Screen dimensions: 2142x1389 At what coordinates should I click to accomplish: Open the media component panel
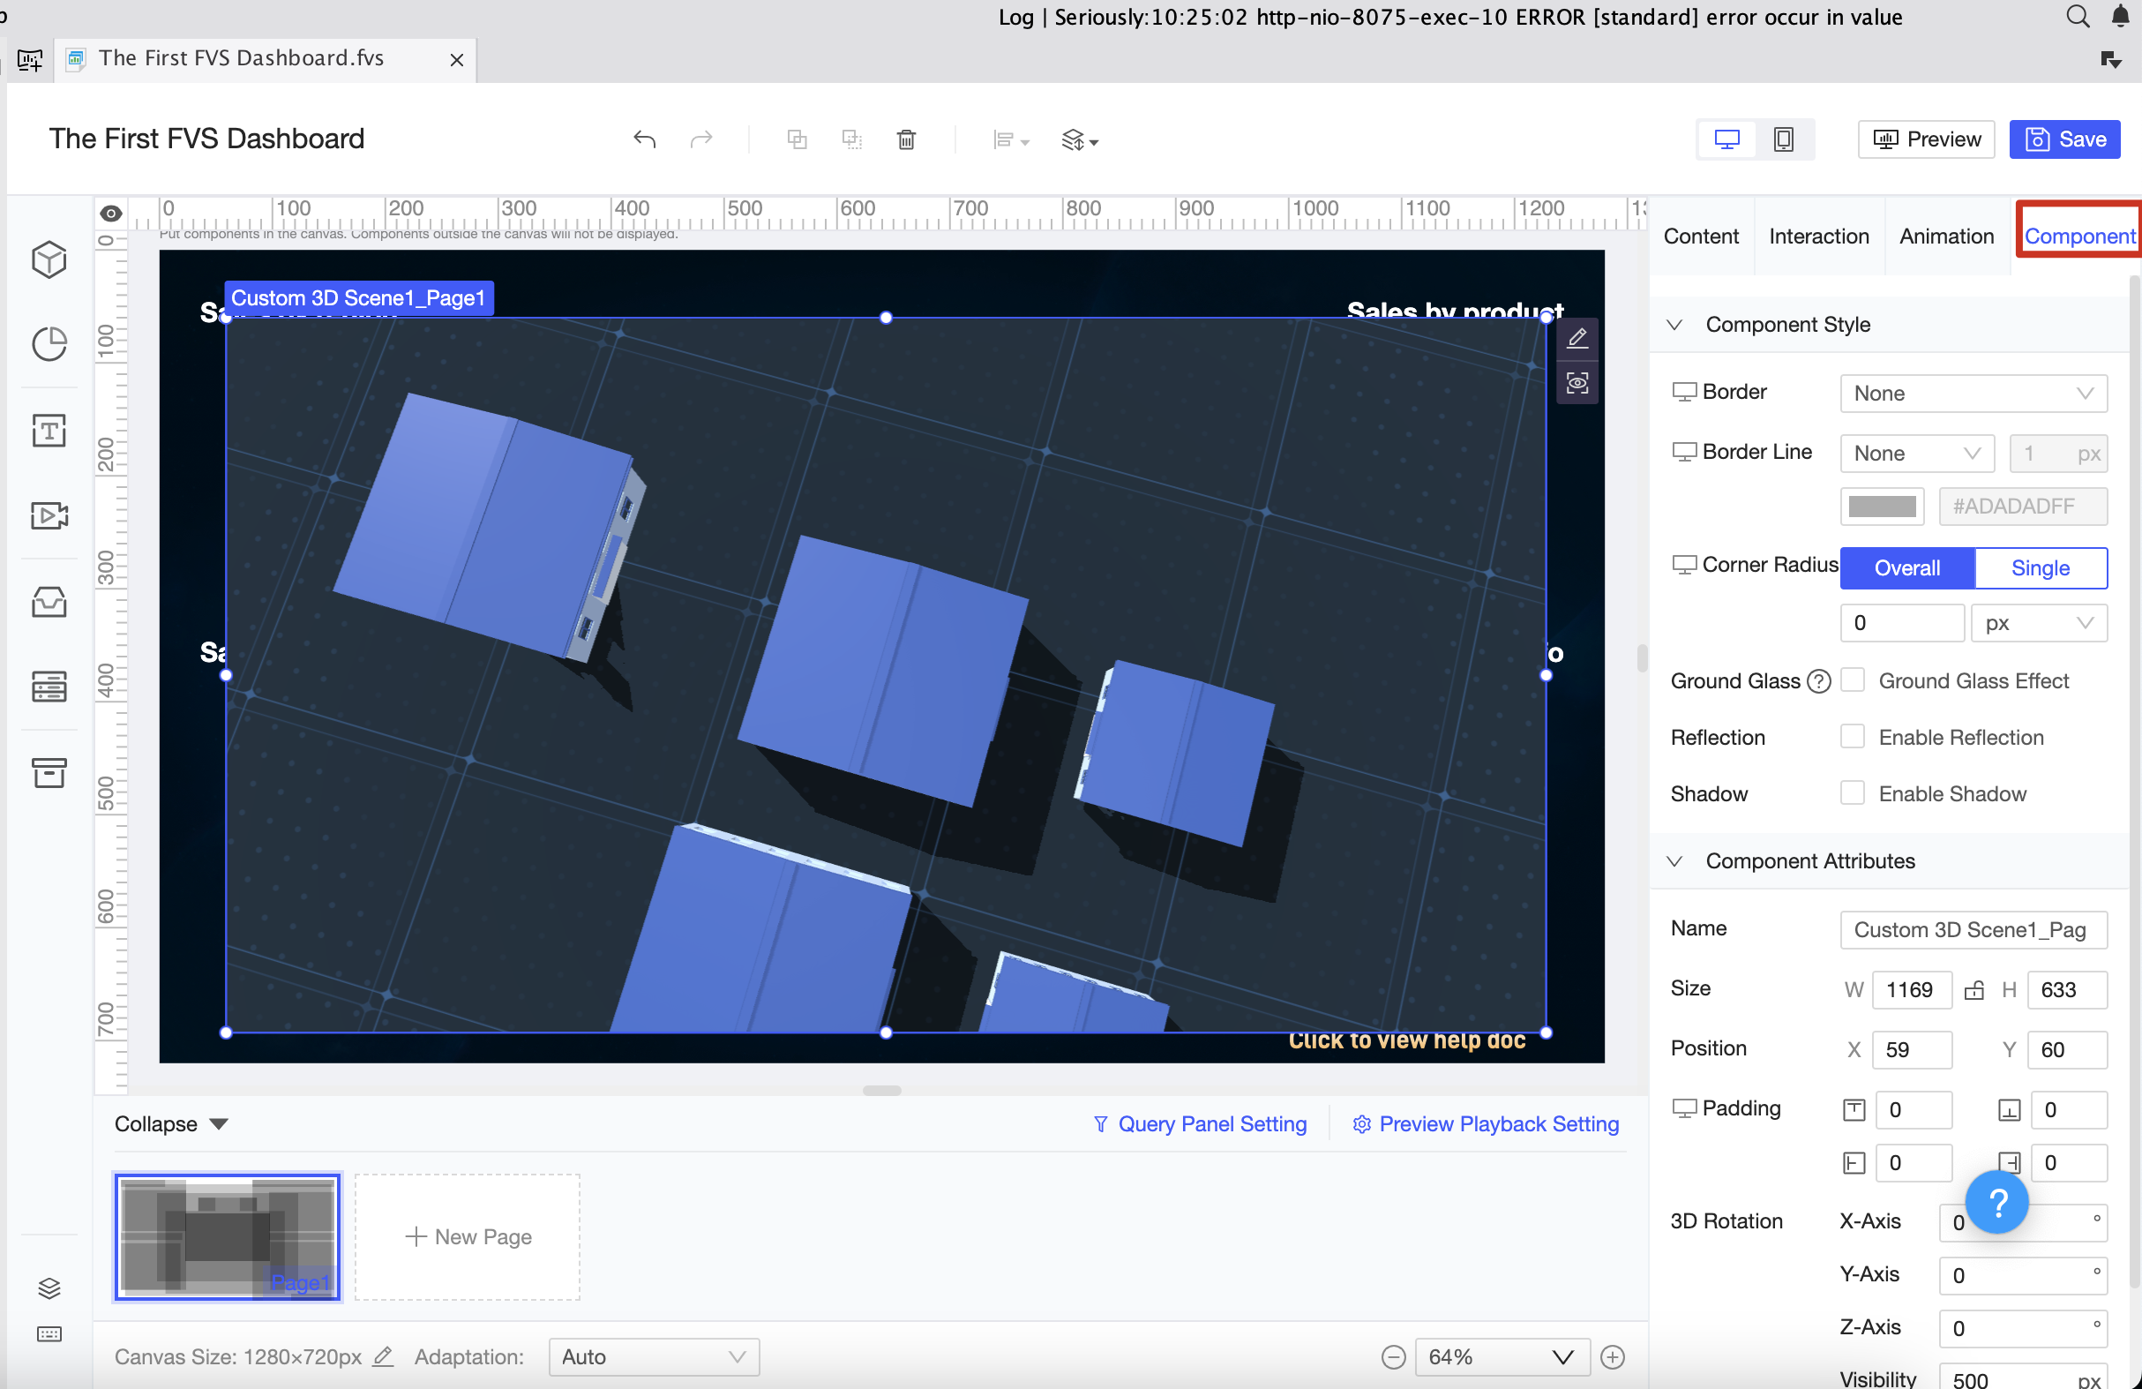tap(49, 514)
